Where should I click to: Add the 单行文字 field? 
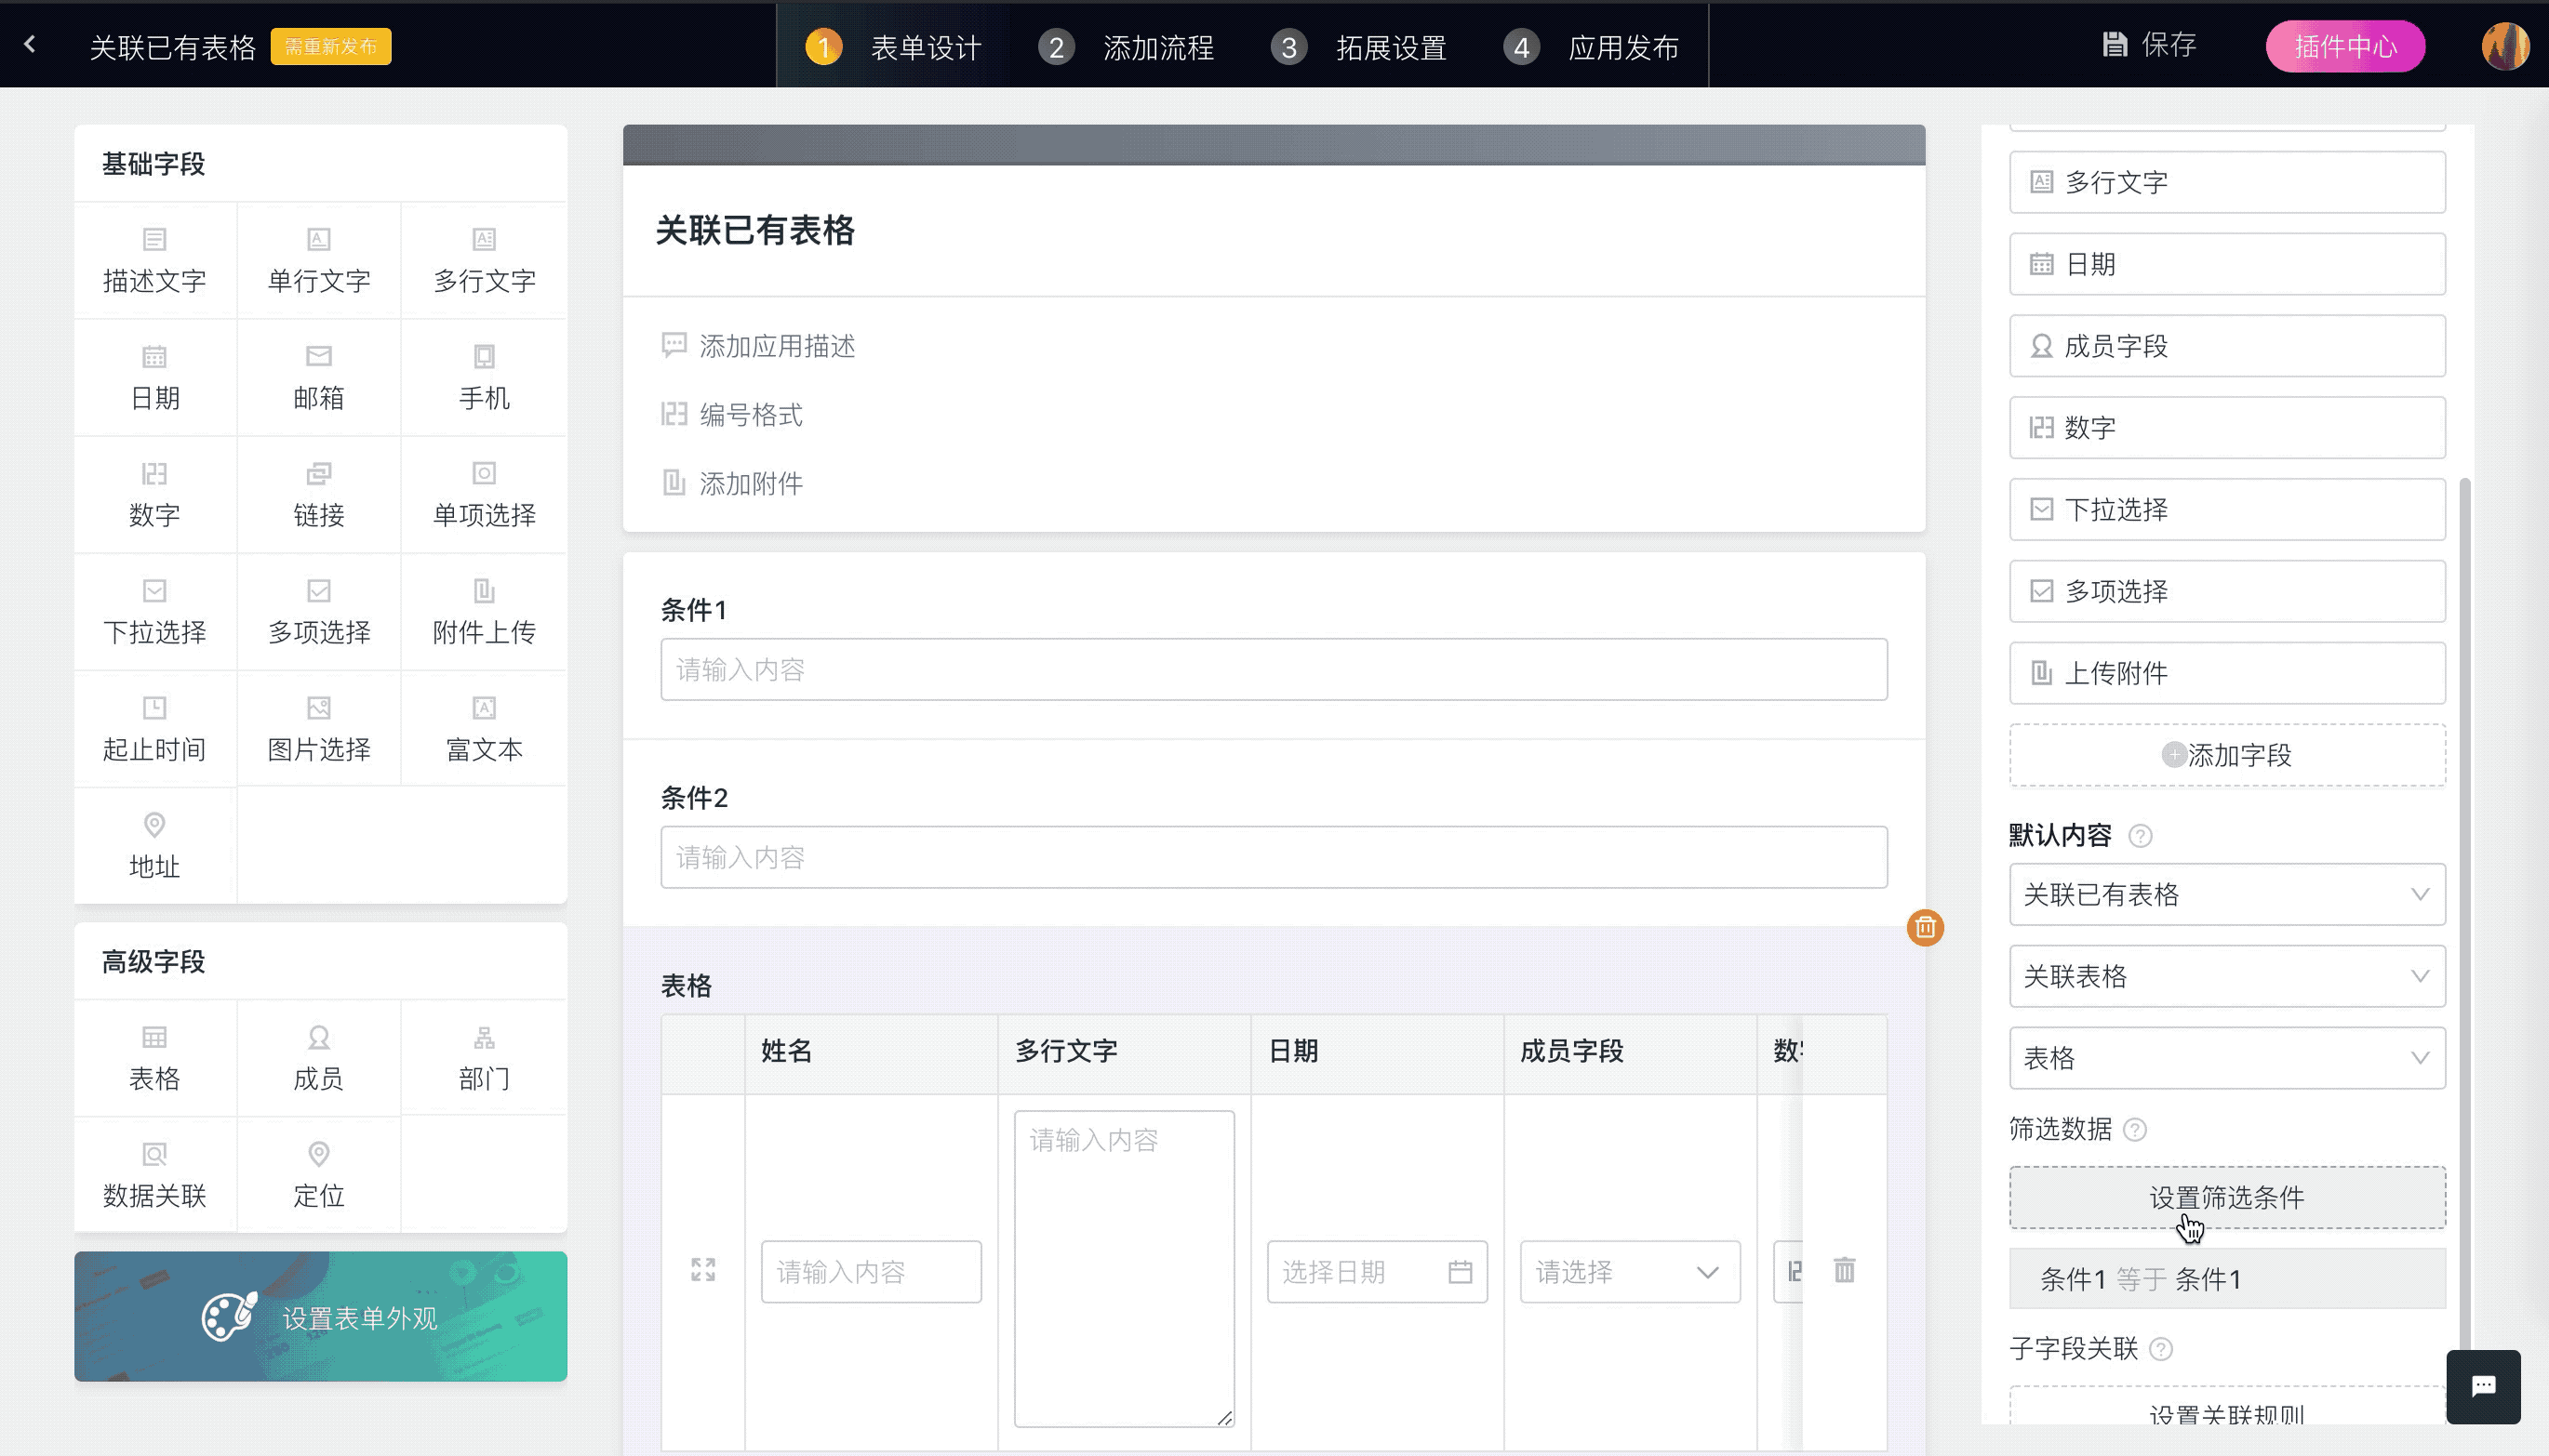pos(318,261)
